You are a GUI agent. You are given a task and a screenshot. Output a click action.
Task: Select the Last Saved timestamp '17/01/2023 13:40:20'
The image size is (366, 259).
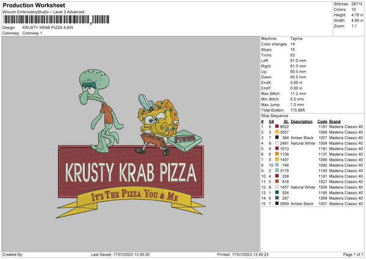pos(131,255)
